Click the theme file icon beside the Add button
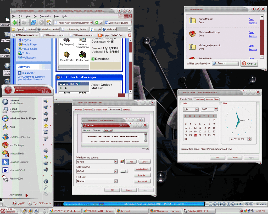The height and width of the screenshot is (214, 268). [122, 161]
